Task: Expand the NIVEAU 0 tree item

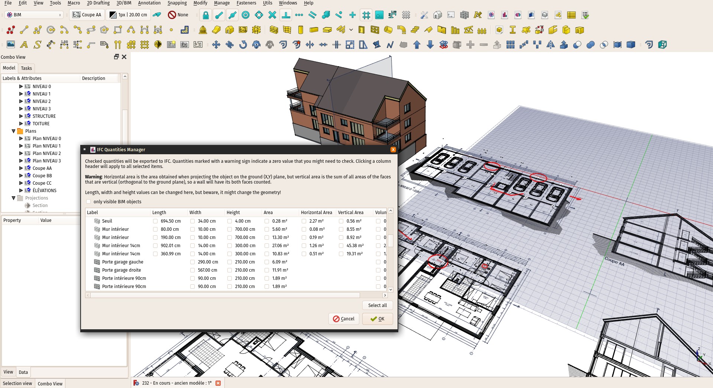Action: click(21, 87)
